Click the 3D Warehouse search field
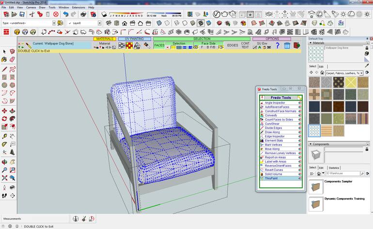This screenshot has height=229, width=373. (x=342, y=173)
